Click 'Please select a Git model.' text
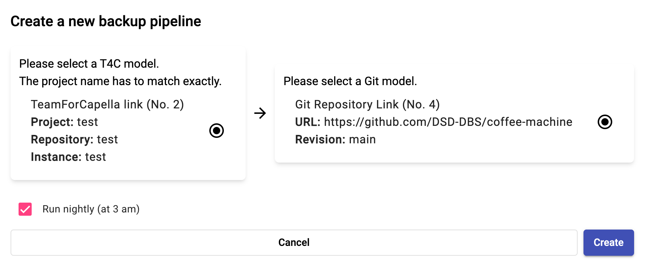The height and width of the screenshot is (267, 645). pos(350,81)
